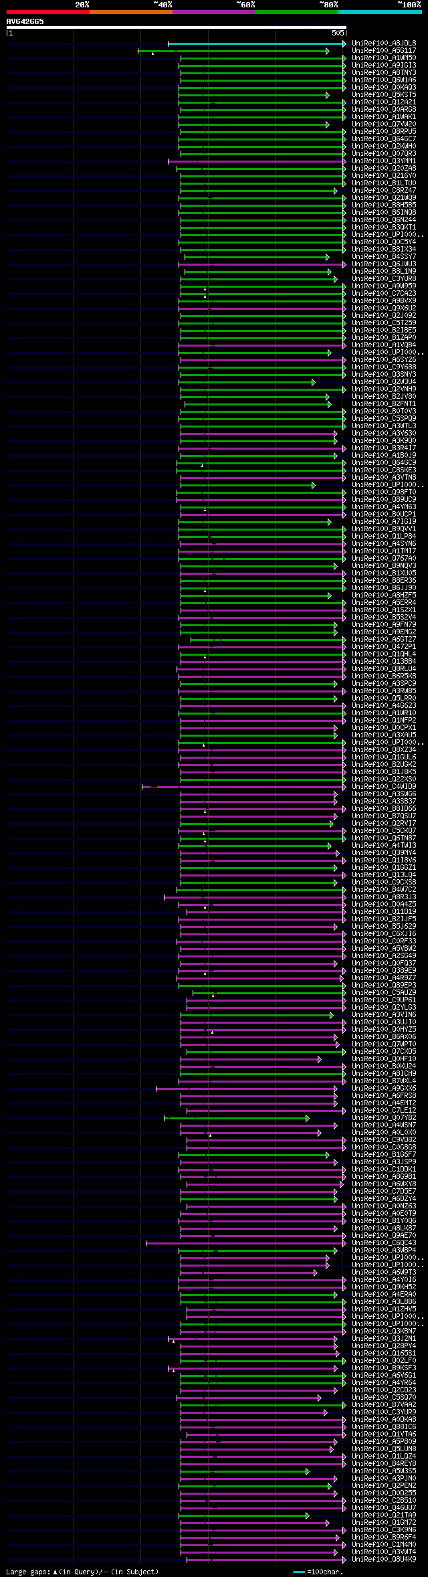The image size is (428, 1577).
Task: Select the UniRef100_A1WAK1 label
Action: click(x=384, y=117)
